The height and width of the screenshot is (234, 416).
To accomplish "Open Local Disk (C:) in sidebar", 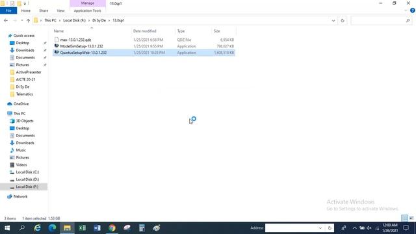I will click(27, 172).
